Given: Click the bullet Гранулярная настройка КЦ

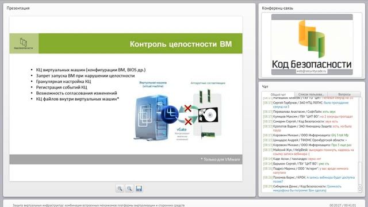Looking at the screenshot, I should pos(63,82).
